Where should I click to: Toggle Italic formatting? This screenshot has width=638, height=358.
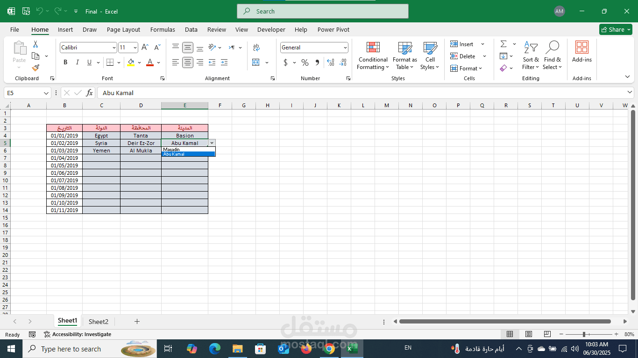[x=78, y=62]
